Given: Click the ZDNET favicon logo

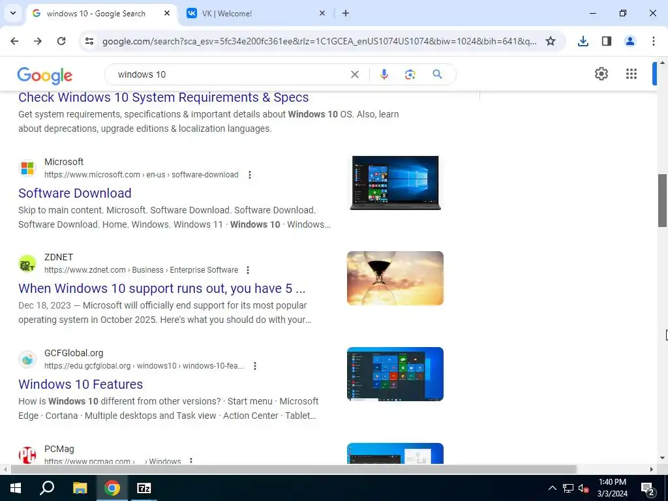Looking at the screenshot, I should (27, 264).
